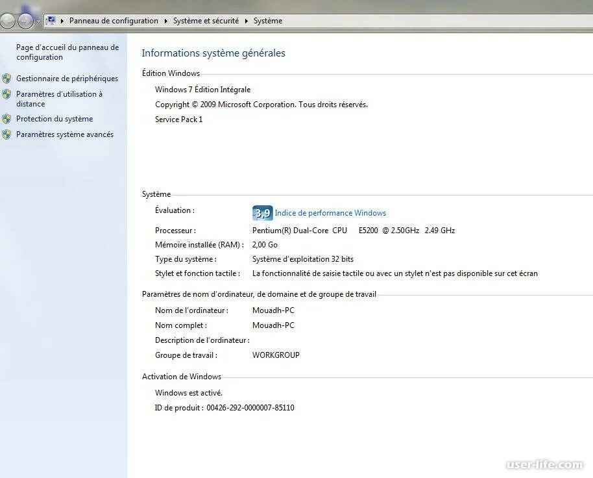Select RAM value 2,00 Go
The height and width of the screenshot is (478, 593).
(x=265, y=245)
